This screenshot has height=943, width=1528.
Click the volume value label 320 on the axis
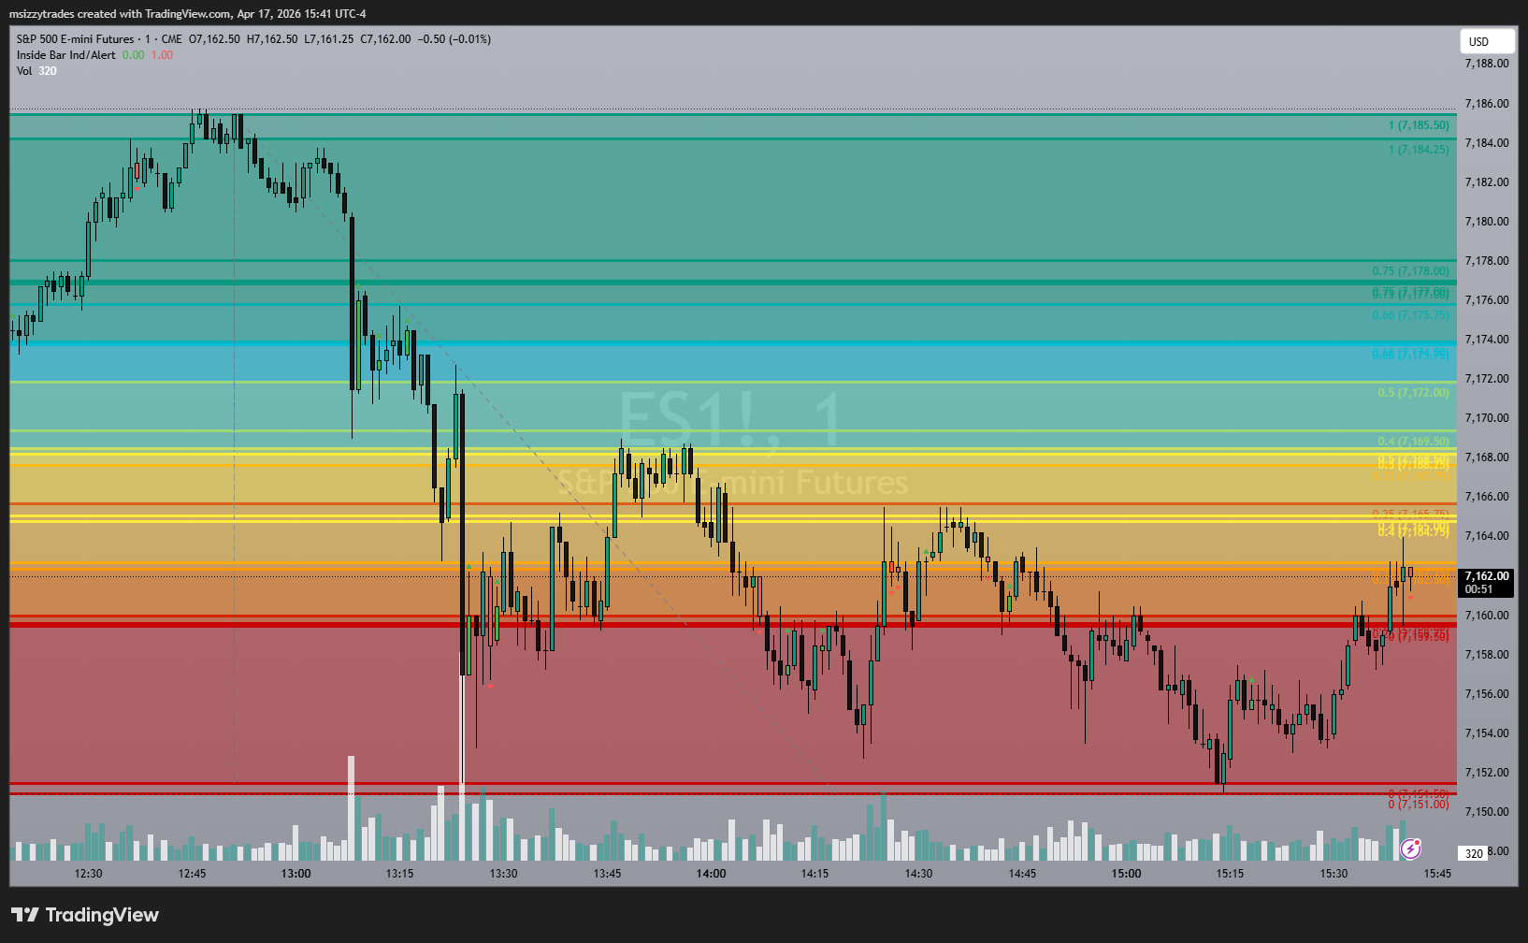[x=1474, y=853]
